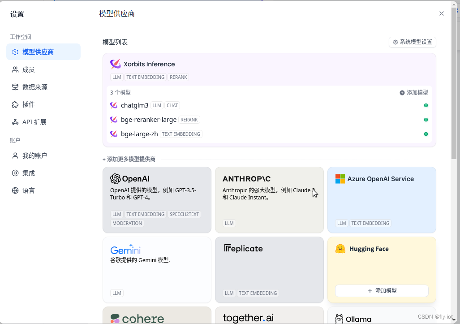Open the API 扩展 section

coord(43,122)
